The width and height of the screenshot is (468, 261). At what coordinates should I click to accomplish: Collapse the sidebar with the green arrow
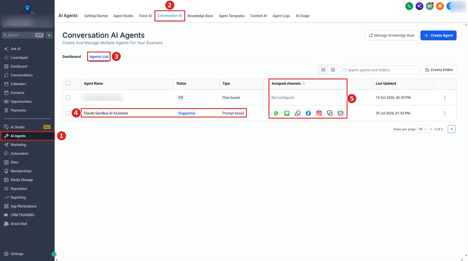click(x=54, y=254)
